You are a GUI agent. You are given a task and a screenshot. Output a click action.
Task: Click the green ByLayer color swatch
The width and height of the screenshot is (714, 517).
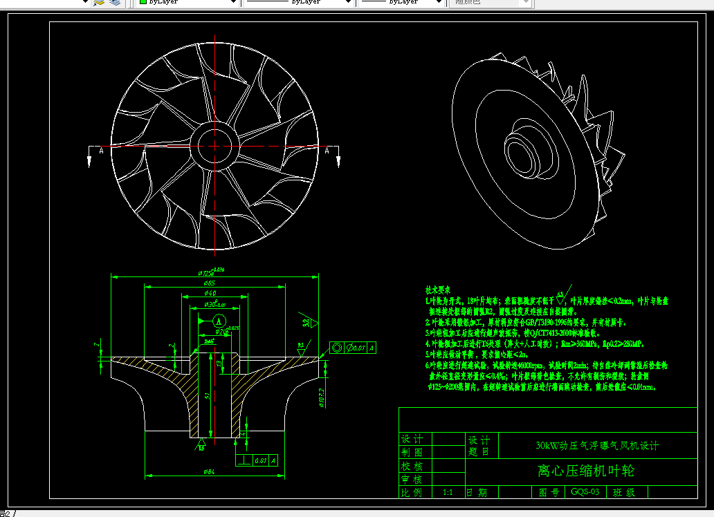pos(143,3)
